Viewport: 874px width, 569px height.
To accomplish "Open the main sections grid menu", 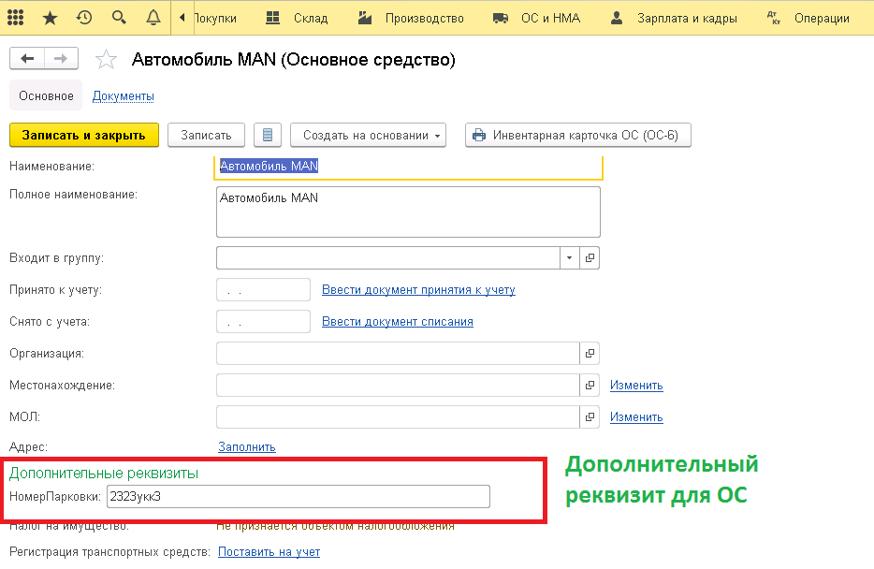I will tap(16, 18).
